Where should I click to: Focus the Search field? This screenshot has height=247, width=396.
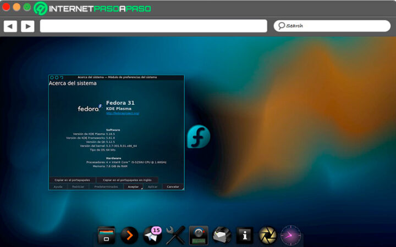tap(332, 26)
